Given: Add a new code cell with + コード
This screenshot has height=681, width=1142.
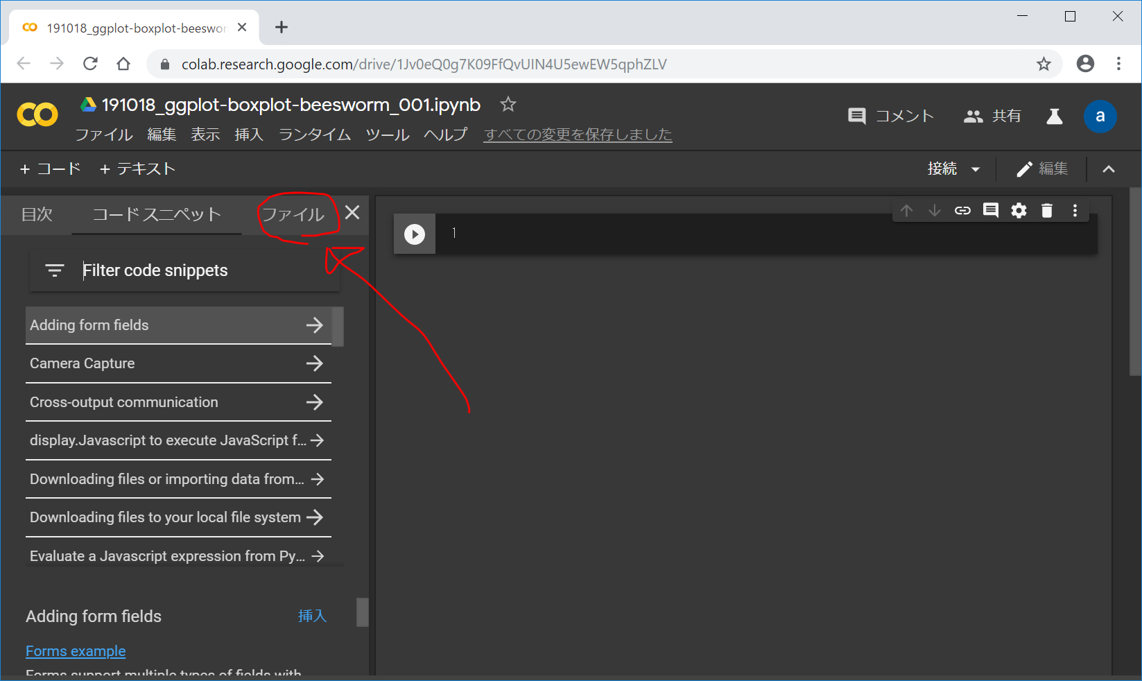Looking at the screenshot, I should (x=51, y=169).
